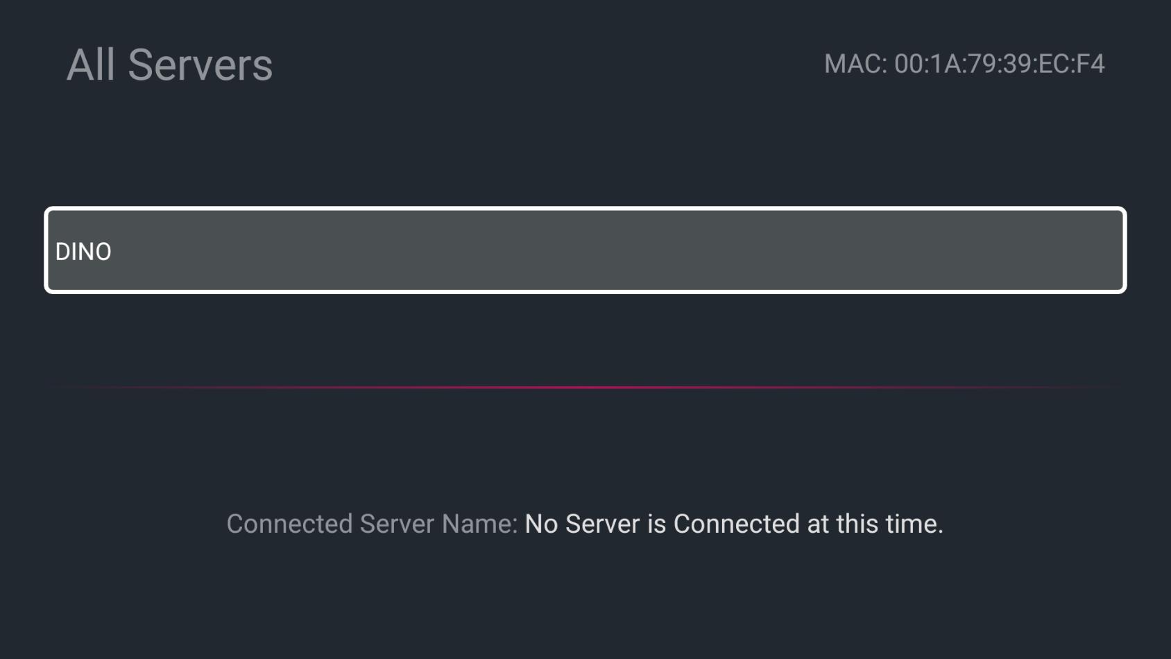Click the word "All" in the title

point(91,65)
